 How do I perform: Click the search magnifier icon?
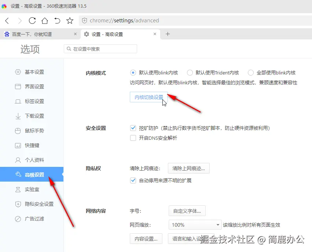tap(69, 49)
